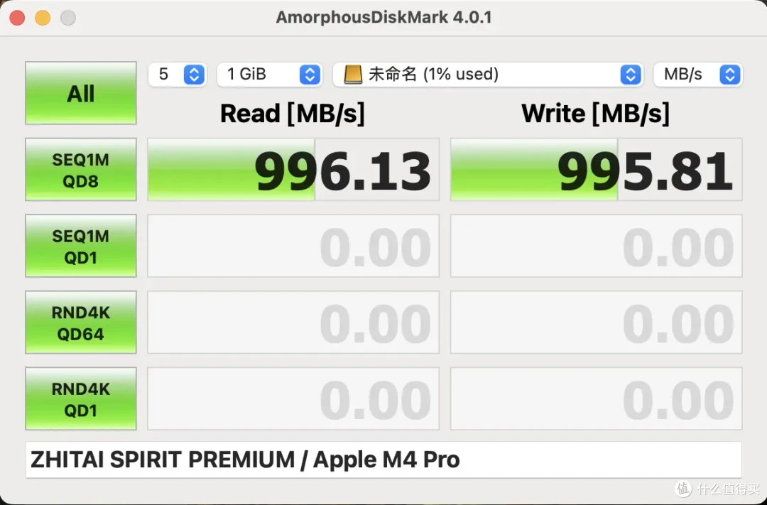Image resolution: width=767 pixels, height=505 pixels.
Task: Click the SEQ1M QD1 write result field
Action: [x=597, y=246]
